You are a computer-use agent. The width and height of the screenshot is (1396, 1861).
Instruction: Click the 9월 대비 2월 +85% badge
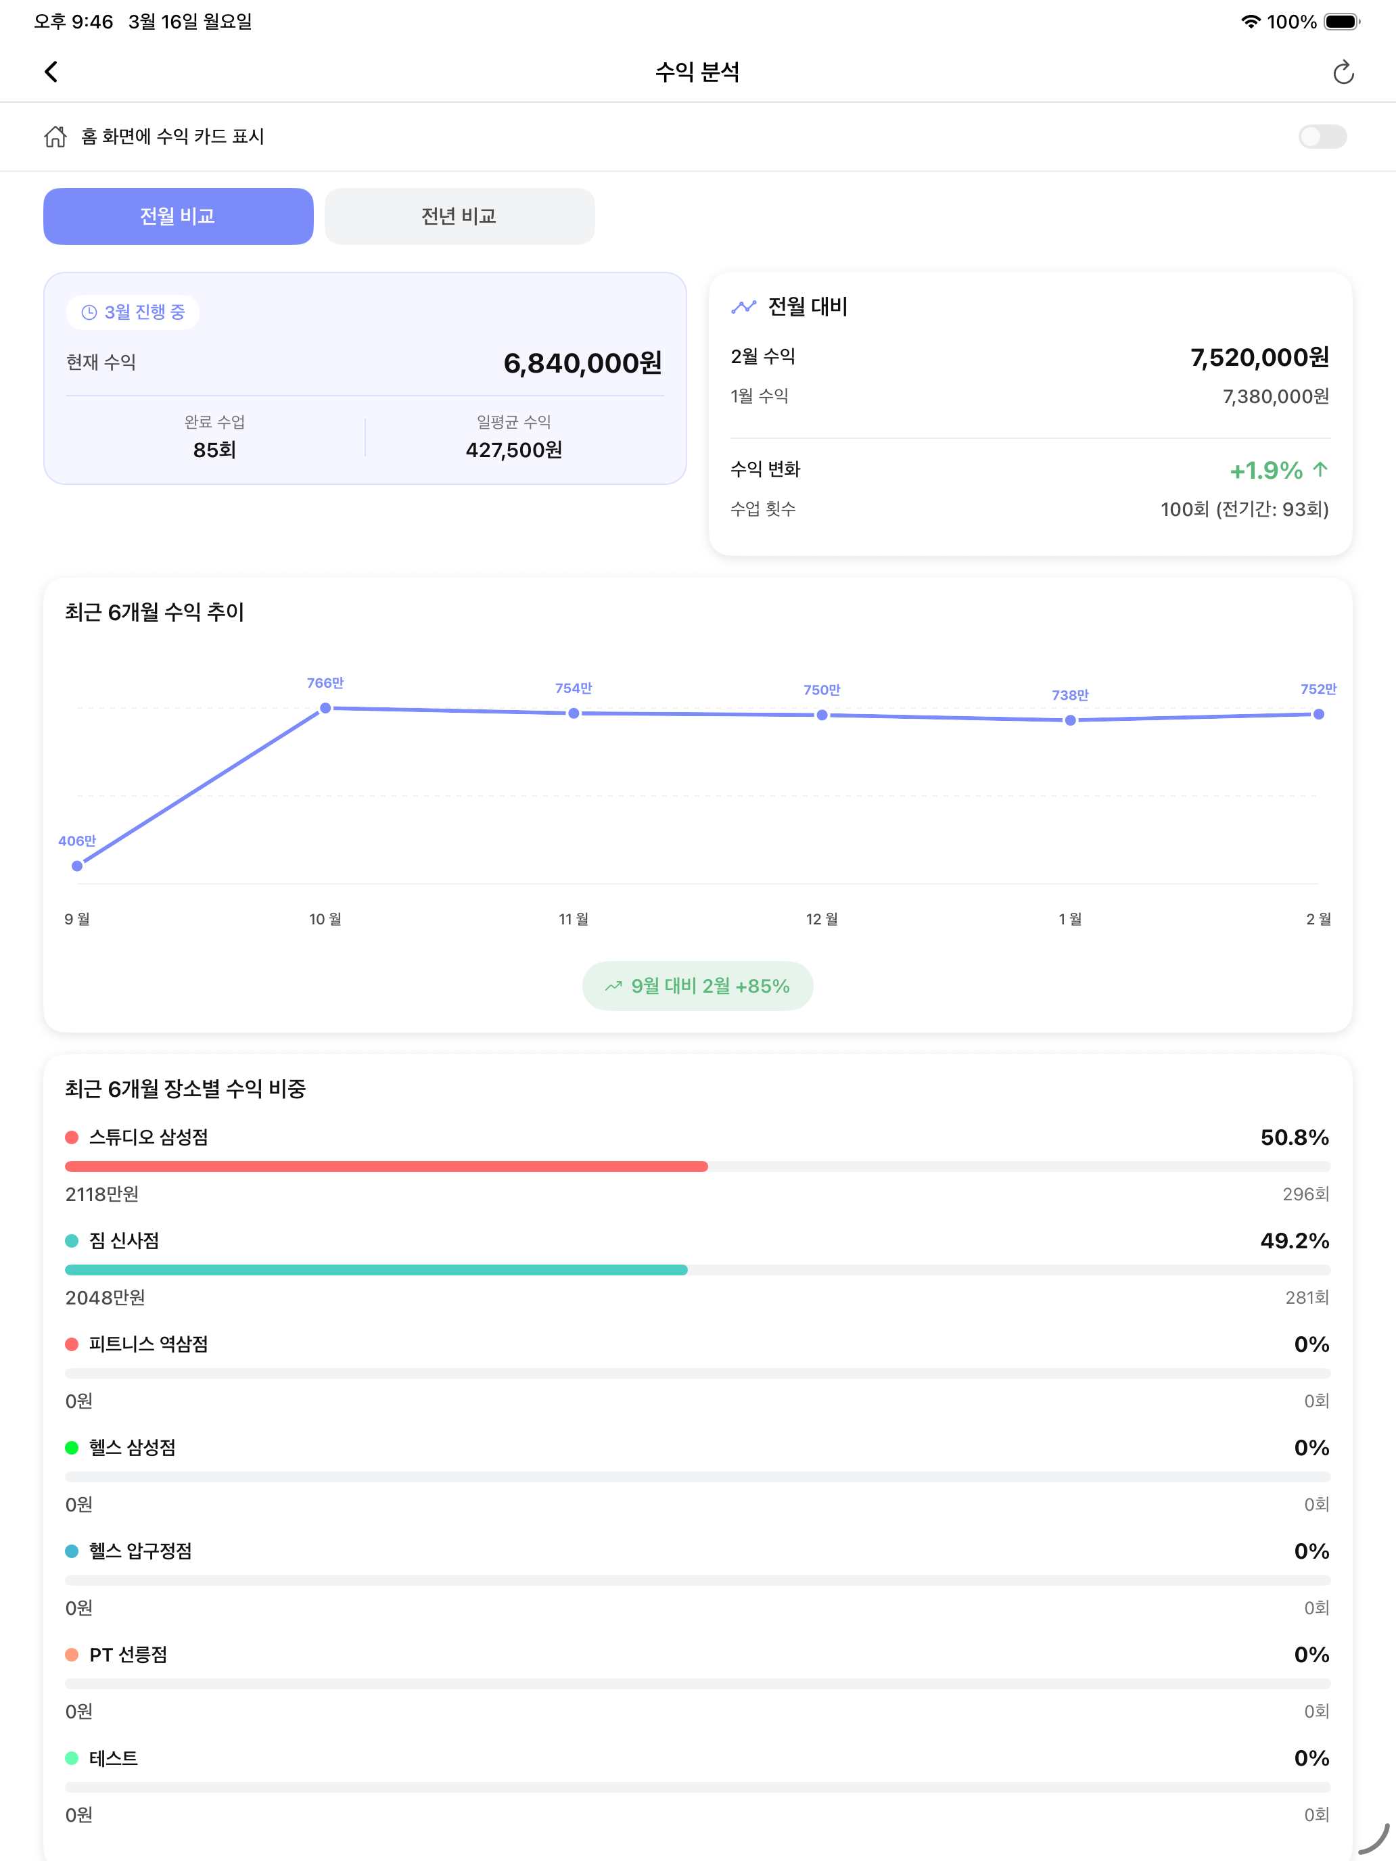697,985
